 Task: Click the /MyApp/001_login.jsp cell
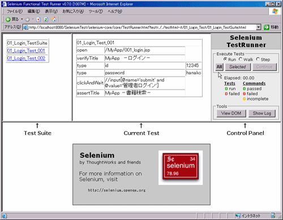click(x=145, y=50)
